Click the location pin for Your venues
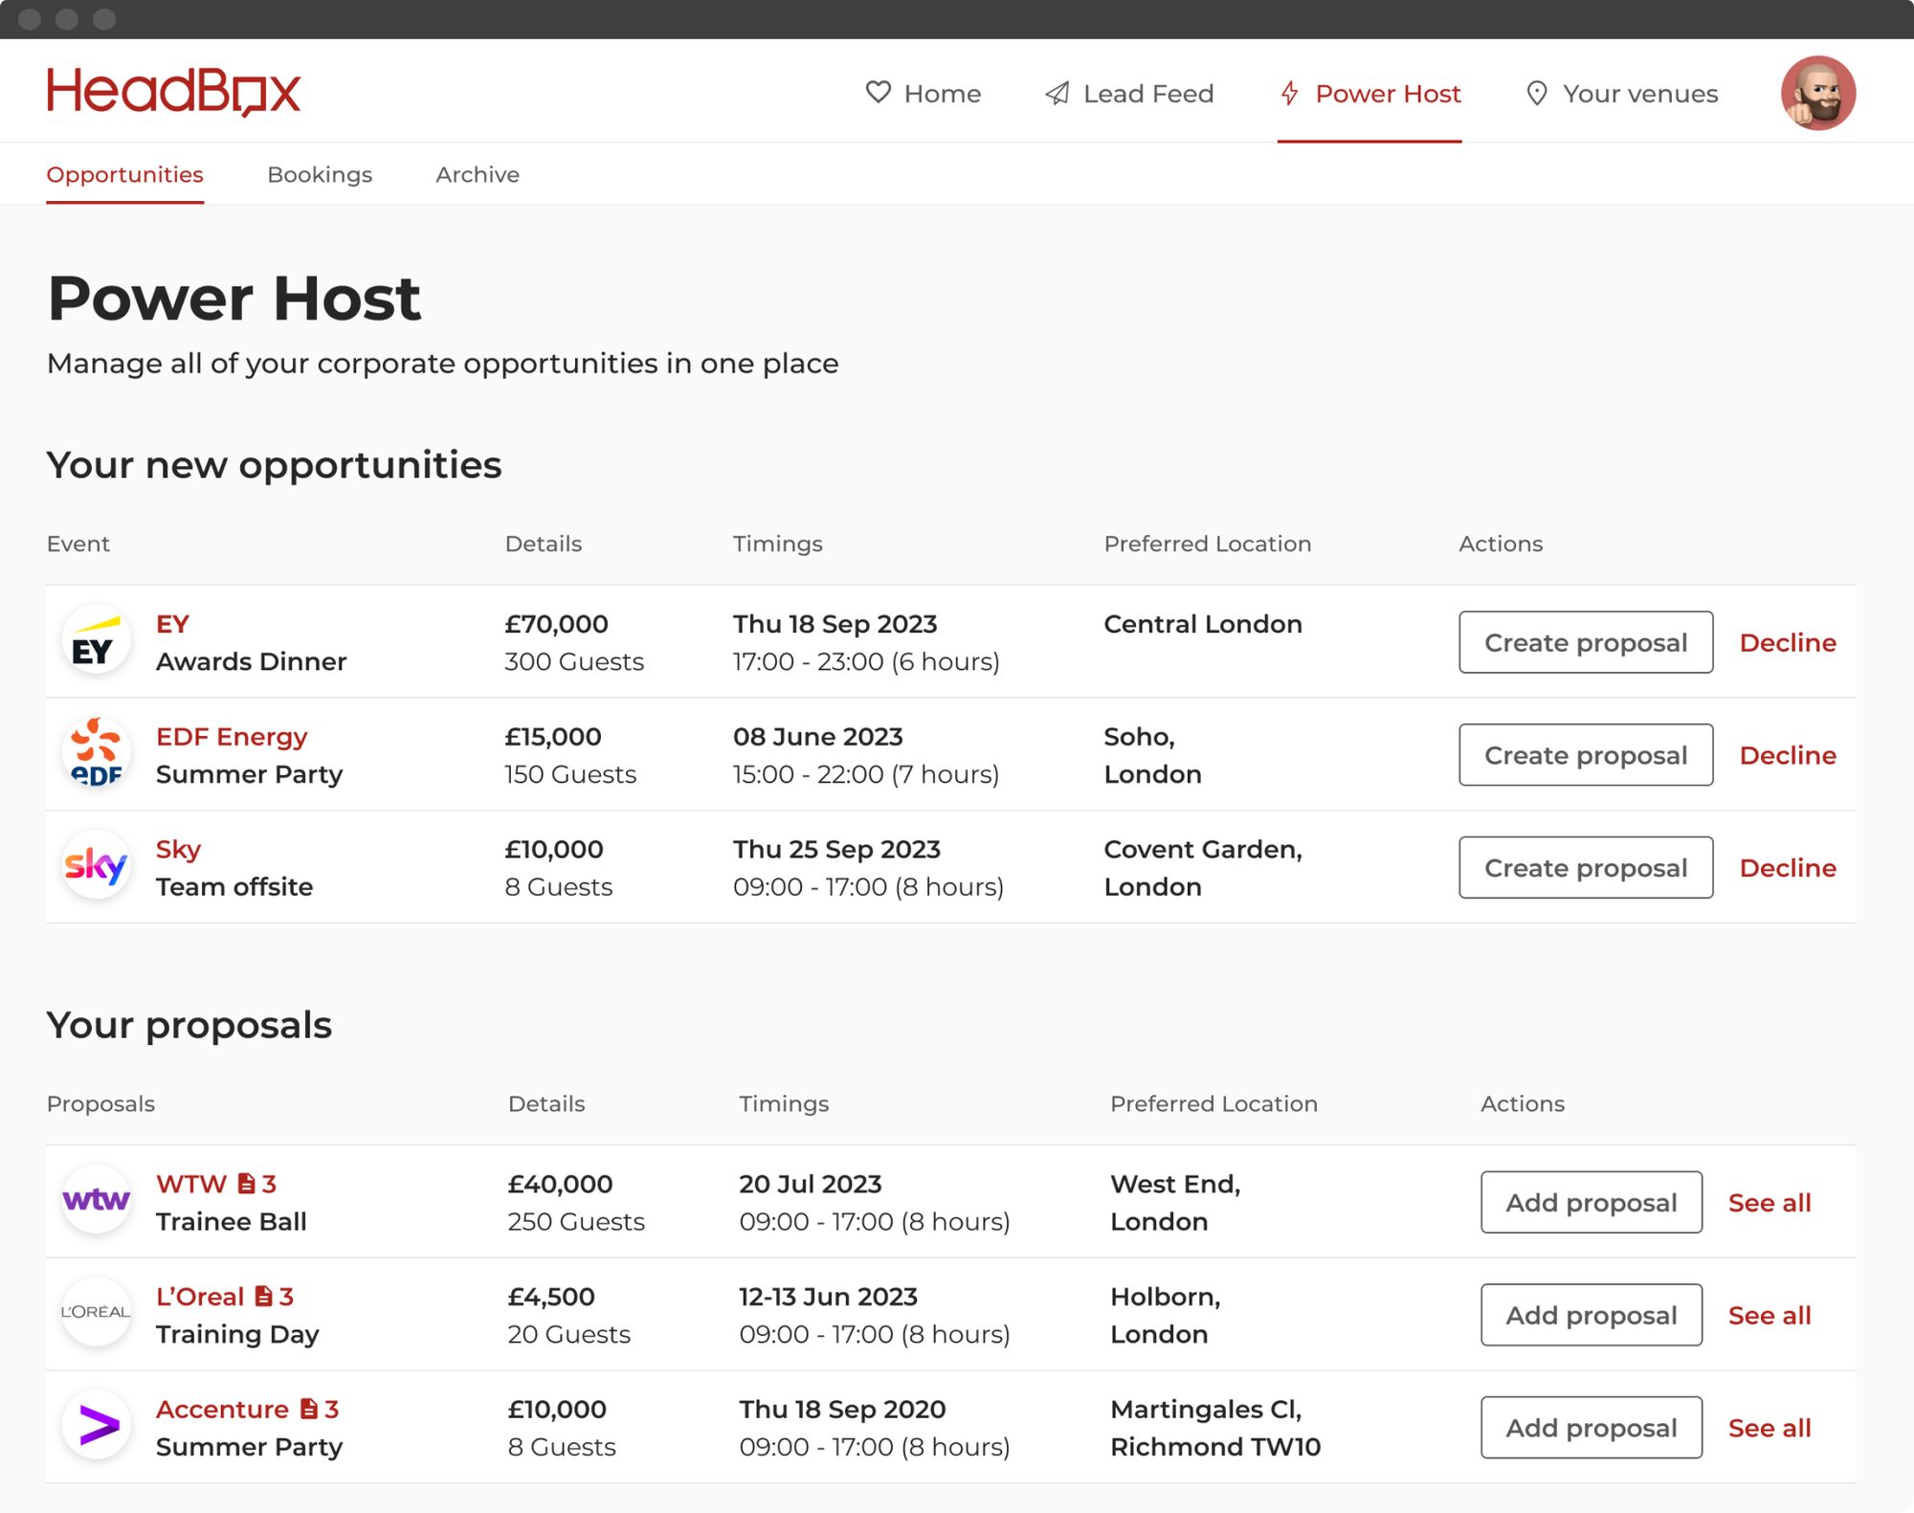Image resolution: width=1914 pixels, height=1513 pixels. (x=1536, y=93)
